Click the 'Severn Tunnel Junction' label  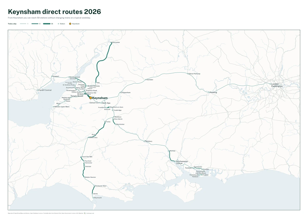pos(75,78)
